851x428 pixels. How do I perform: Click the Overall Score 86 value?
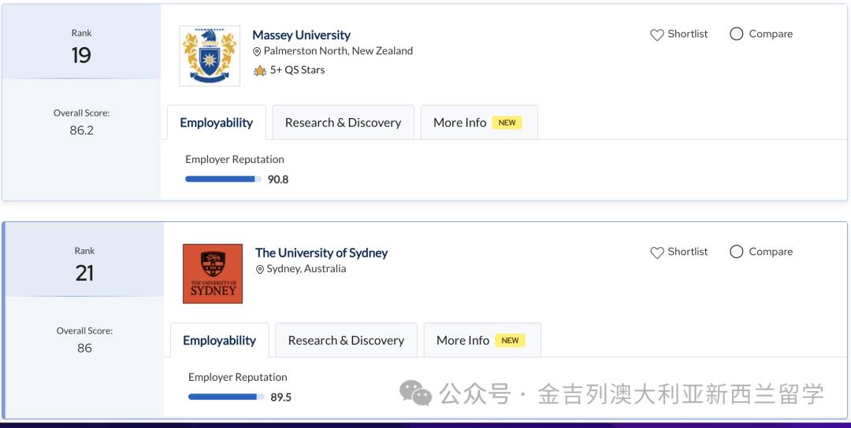[84, 348]
